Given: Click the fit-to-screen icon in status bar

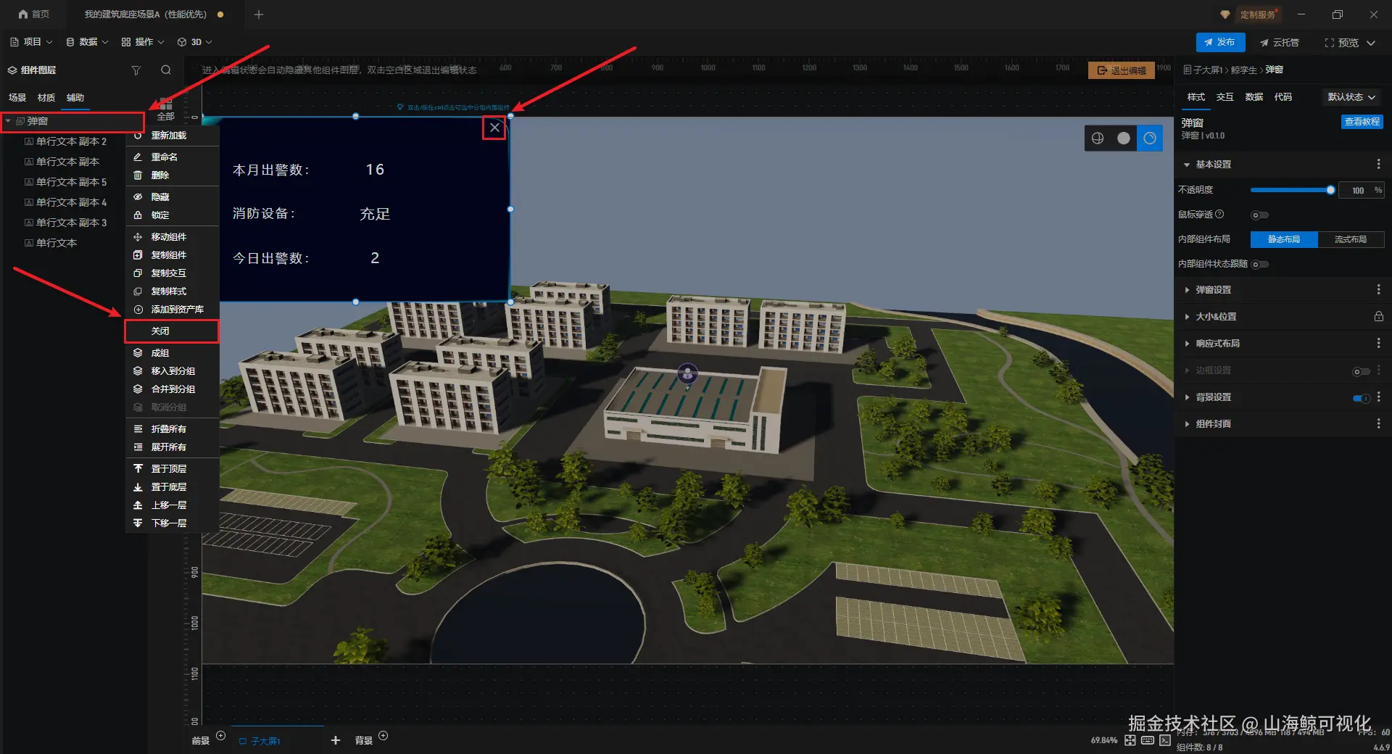Looking at the screenshot, I should pyautogui.click(x=1130, y=740).
